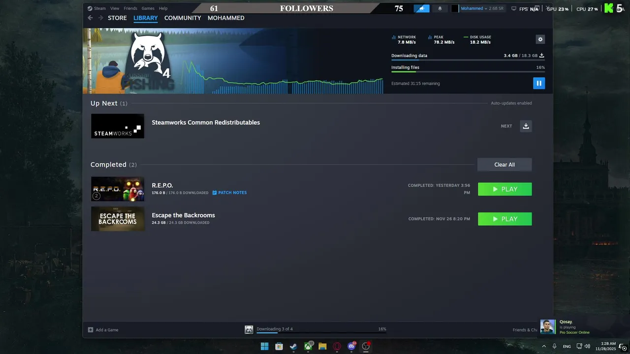This screenshot has width=630, height=354.
Task: Clear All completed downloads
Action: click(x=504, y=165)
